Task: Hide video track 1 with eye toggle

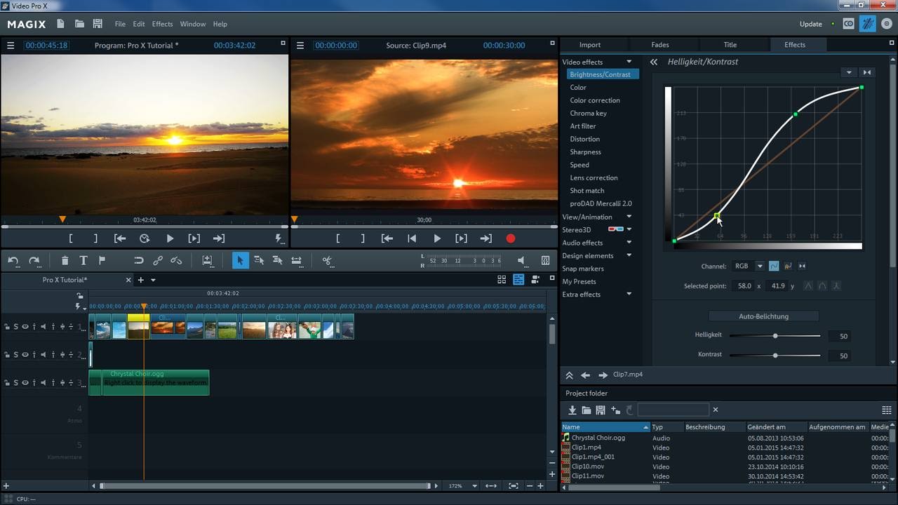Action: click(x=25, y=326)
